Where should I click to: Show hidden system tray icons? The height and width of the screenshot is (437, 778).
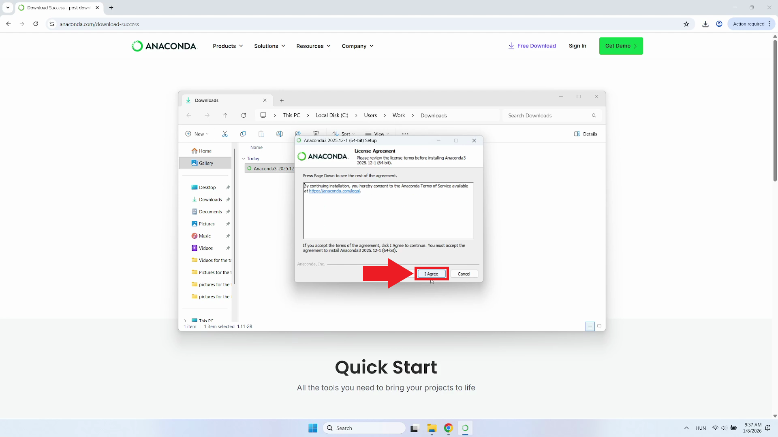(x=686, y=428)
